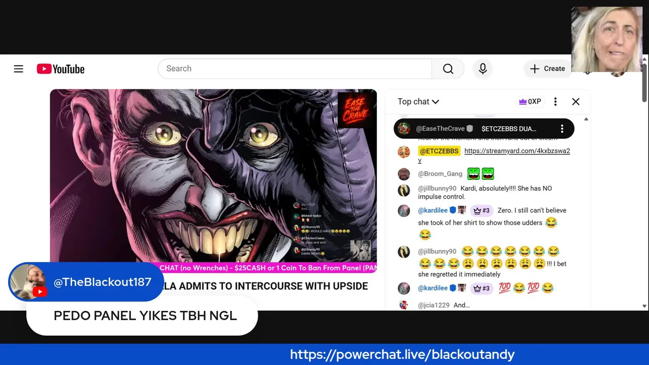Click the pinned message avatar of EaseTheCrave

pyautogui.click(x=404, y=129)
